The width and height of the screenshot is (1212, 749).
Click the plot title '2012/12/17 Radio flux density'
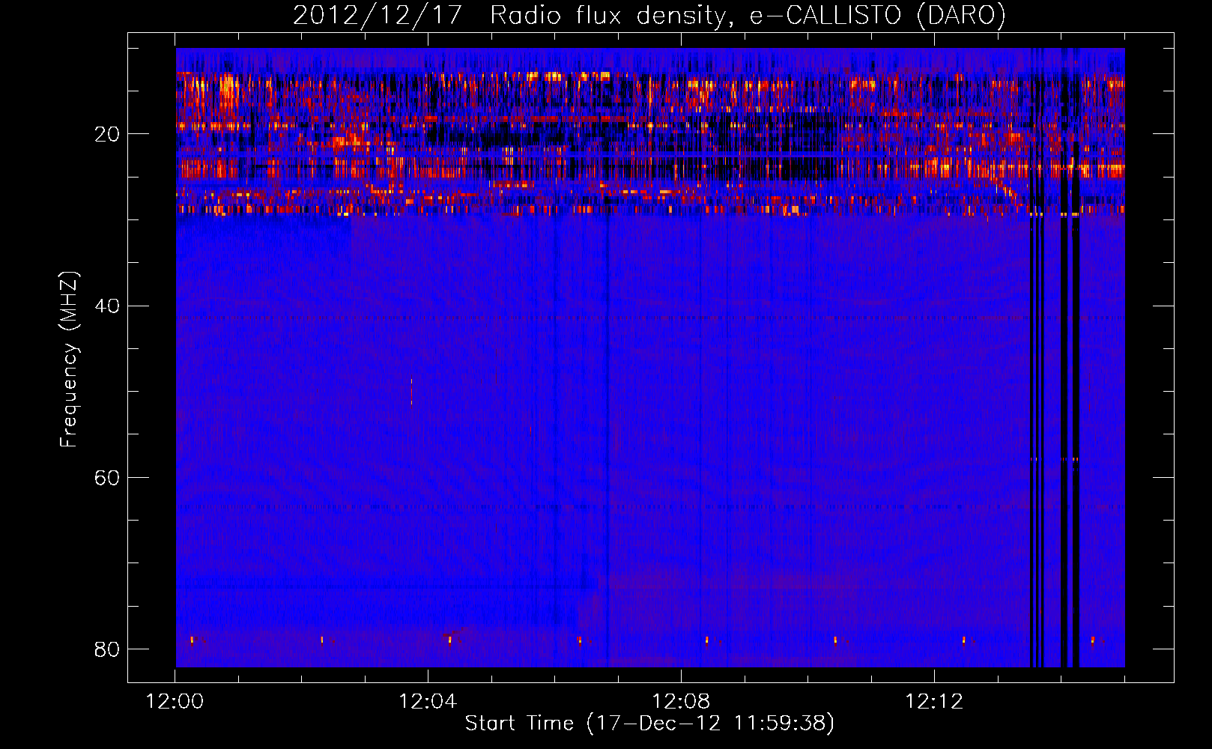click(649, 15)
